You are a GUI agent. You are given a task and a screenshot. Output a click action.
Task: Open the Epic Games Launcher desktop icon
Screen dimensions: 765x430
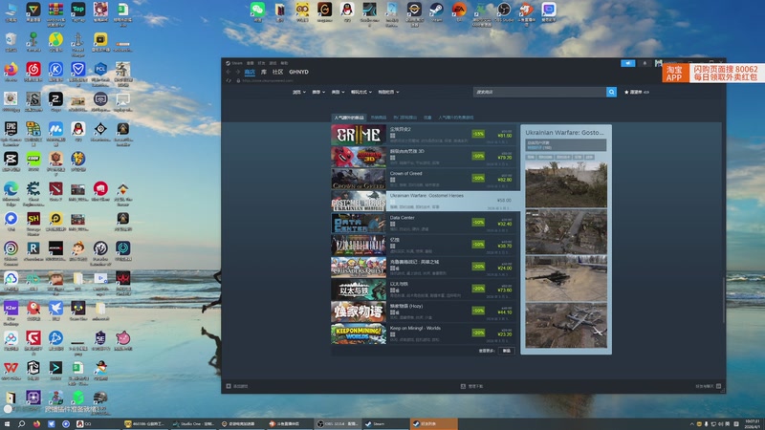(11, 133)
